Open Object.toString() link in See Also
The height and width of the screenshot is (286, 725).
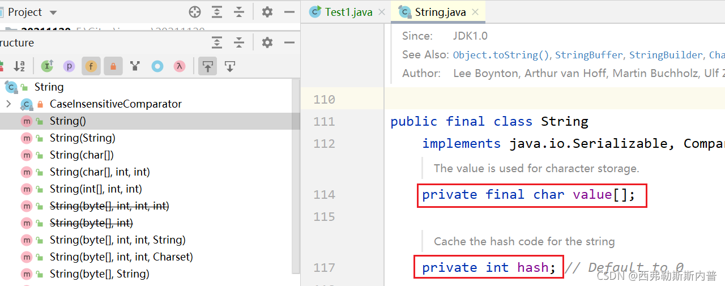pyautogui.click(x=501, y=55)
